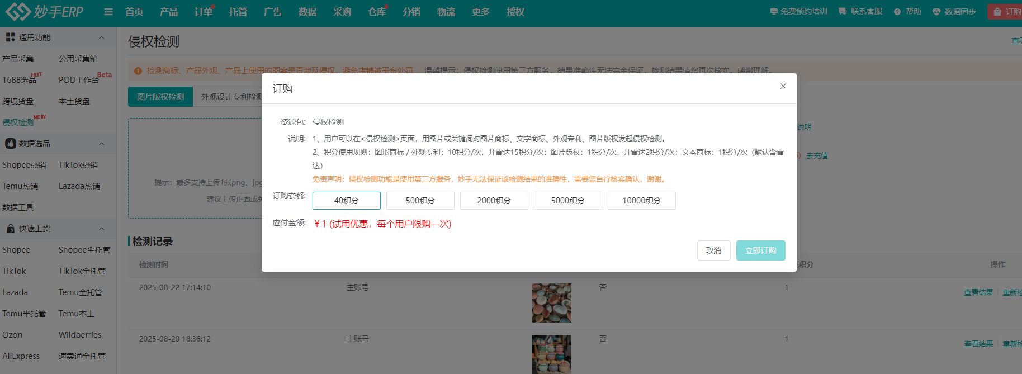Screen dimensions: 1022x374
Task: Click the 妙手ERP logo icon
Action: pyautogui.click(x=17, y=11)
